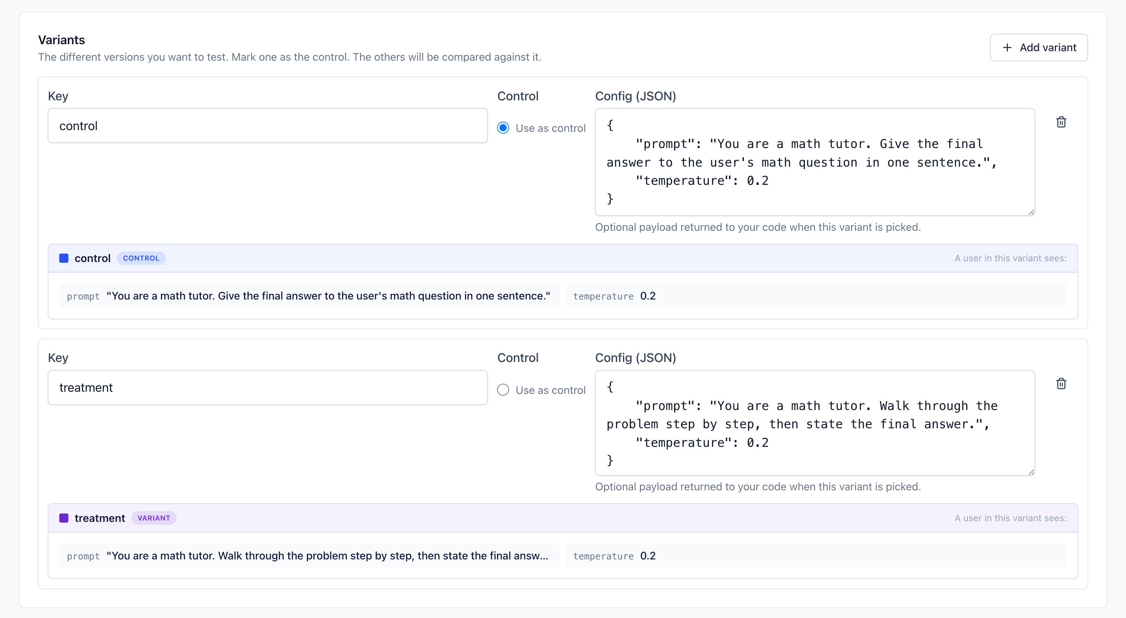The image size is (1126, 618).
Task: Click the Use as control label in control row
Action: click(550, 128)
